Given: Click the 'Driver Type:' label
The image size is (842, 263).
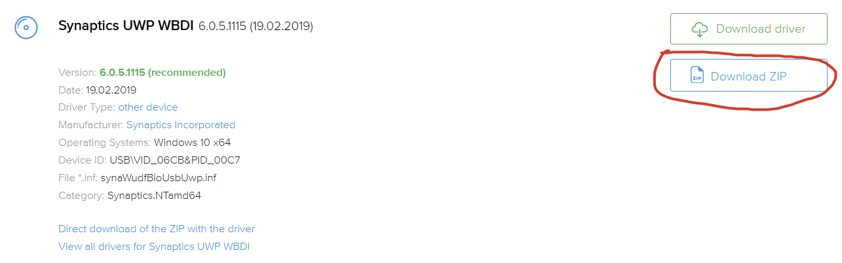Looking at the screenshot, I should [86, 107].
